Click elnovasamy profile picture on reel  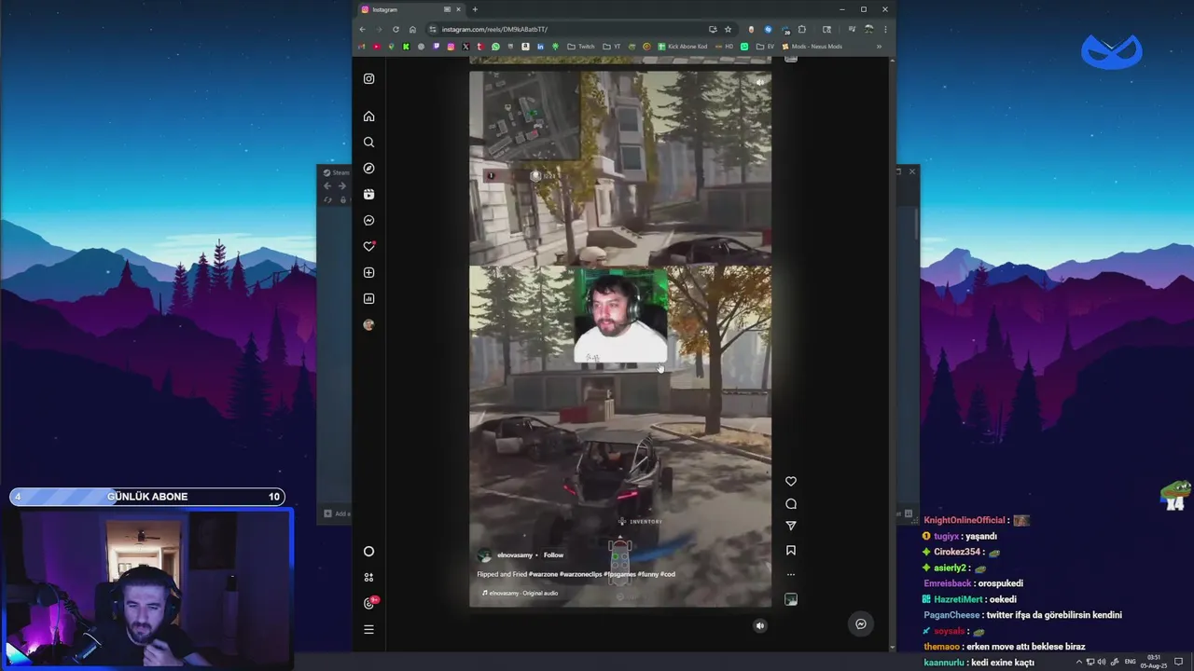484,555
